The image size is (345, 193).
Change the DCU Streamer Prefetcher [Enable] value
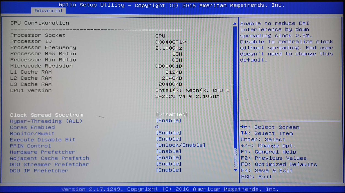[169, 164]
